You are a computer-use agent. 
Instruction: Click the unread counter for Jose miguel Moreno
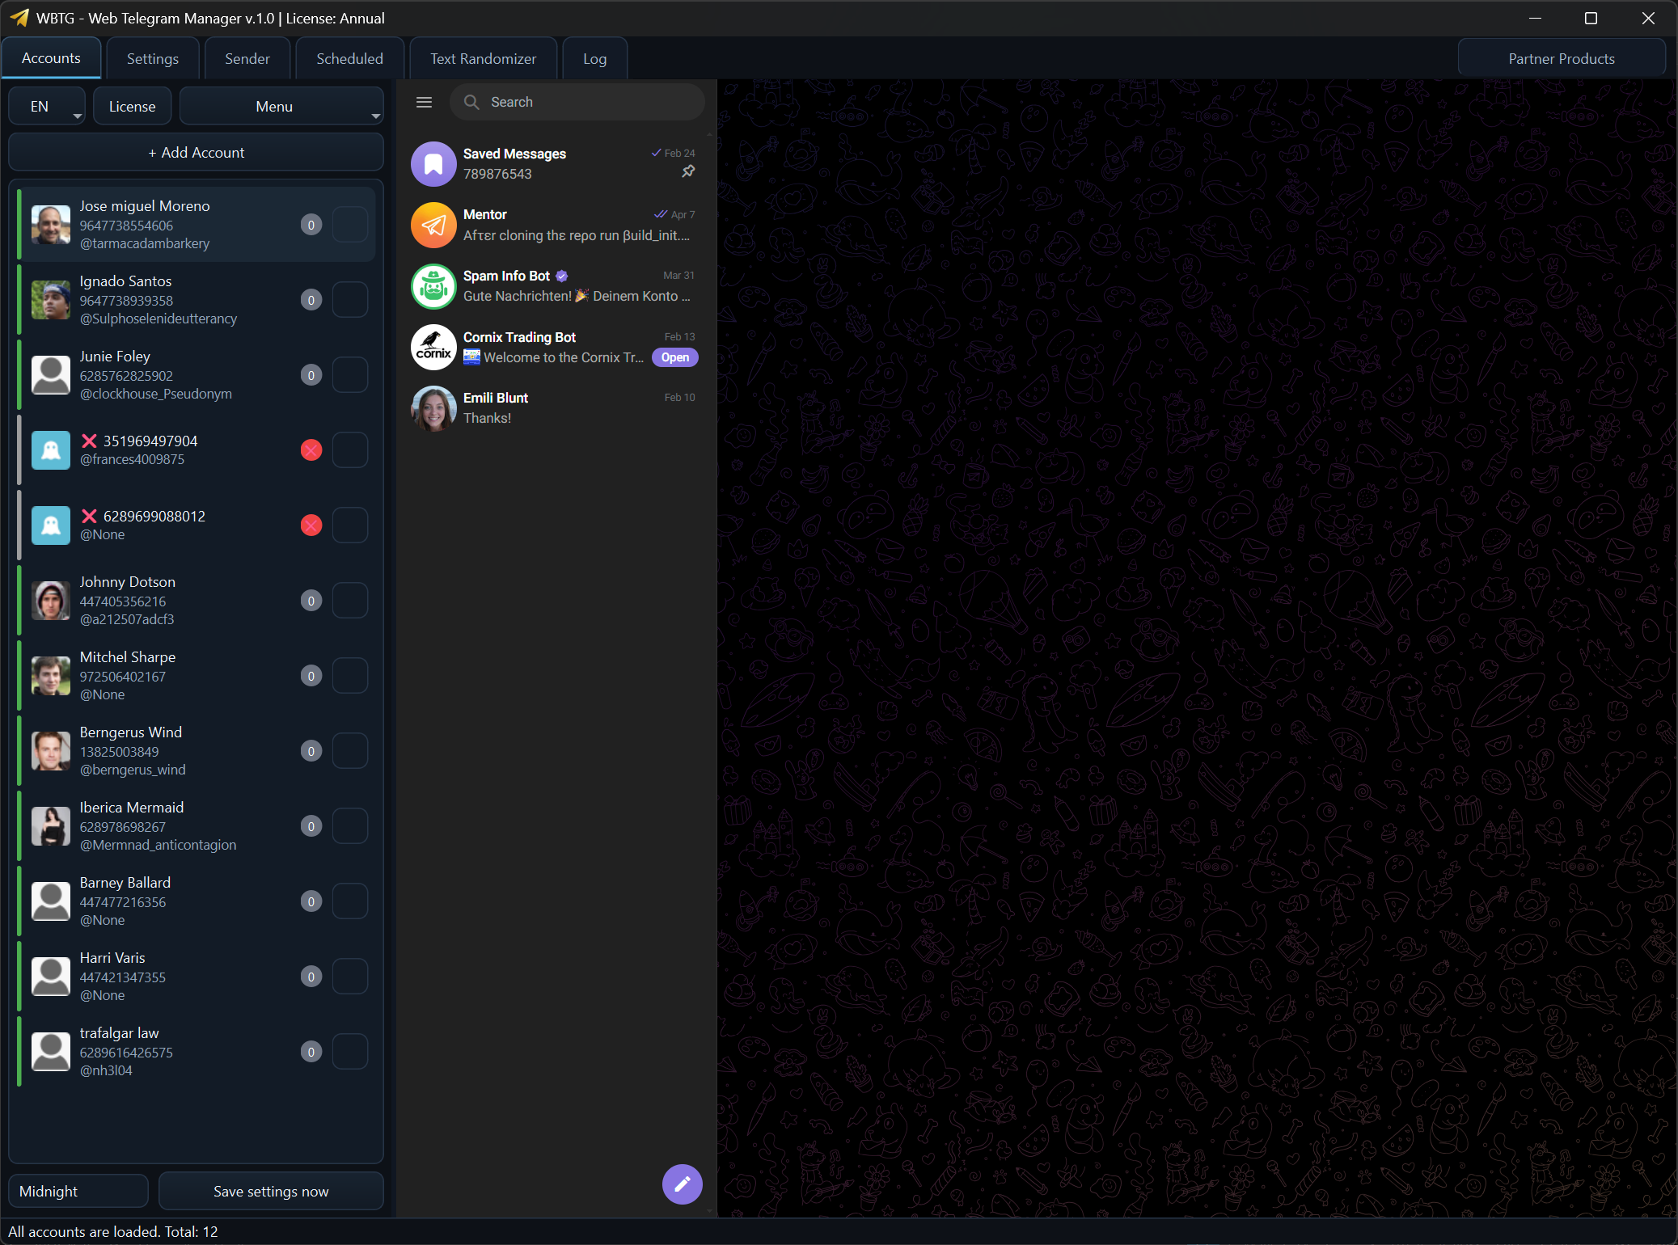point(311,225)
